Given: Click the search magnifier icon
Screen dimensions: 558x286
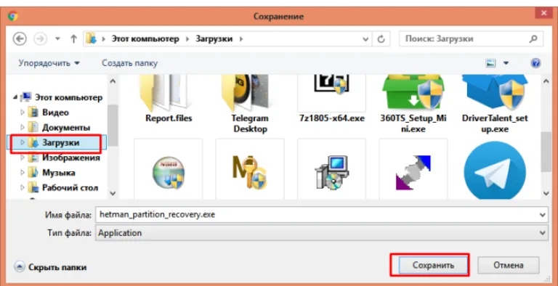Looking at the screenshot, I should 533,38.
